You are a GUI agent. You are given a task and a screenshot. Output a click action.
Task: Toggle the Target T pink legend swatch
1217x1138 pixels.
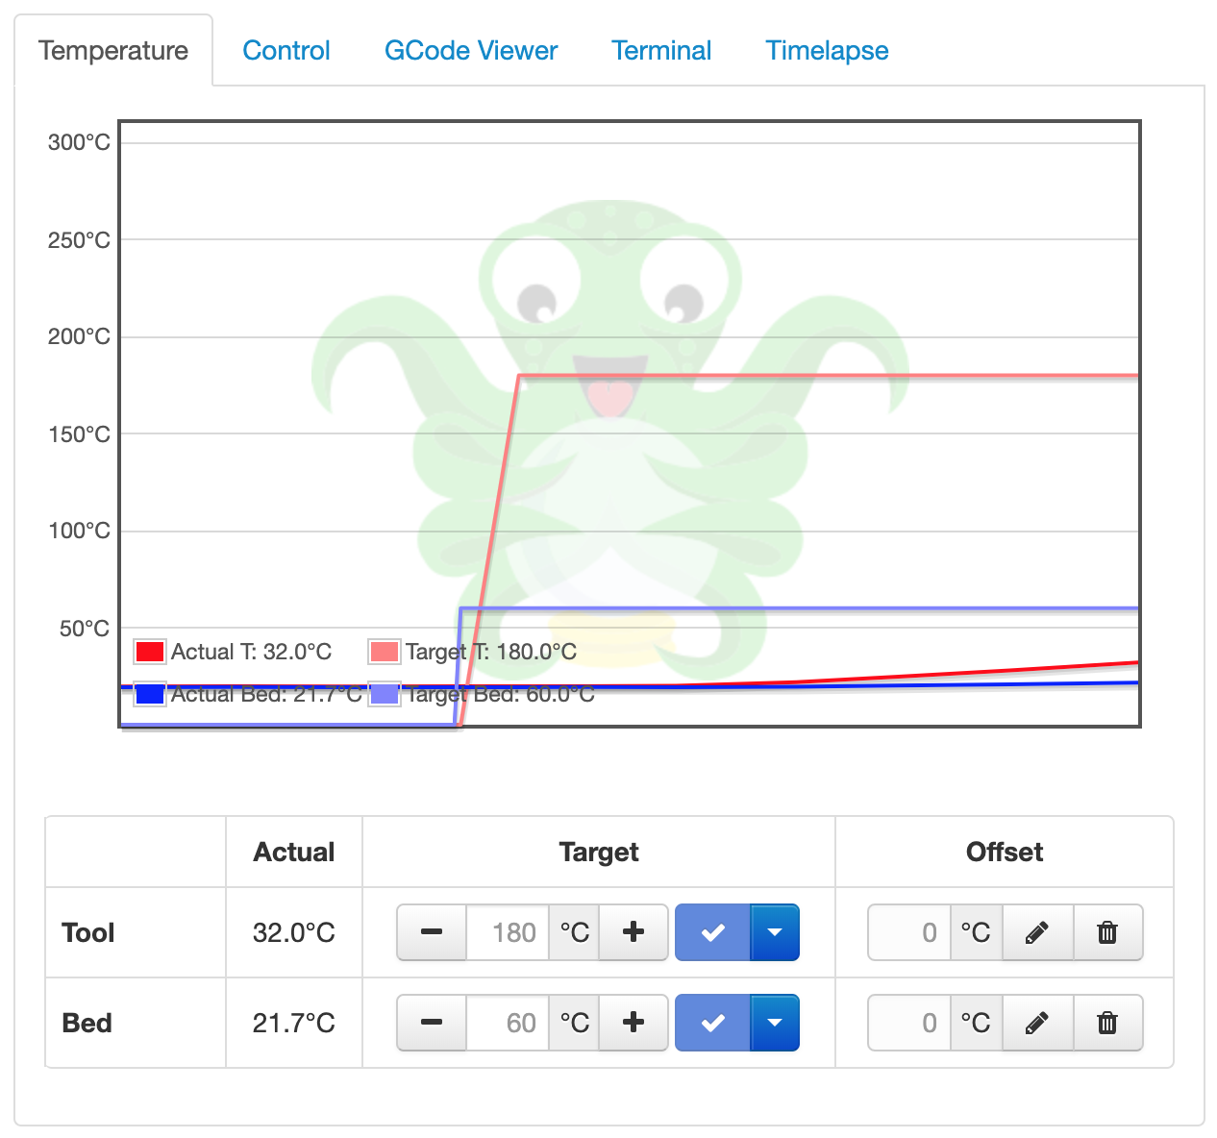(x=385, y=652)
